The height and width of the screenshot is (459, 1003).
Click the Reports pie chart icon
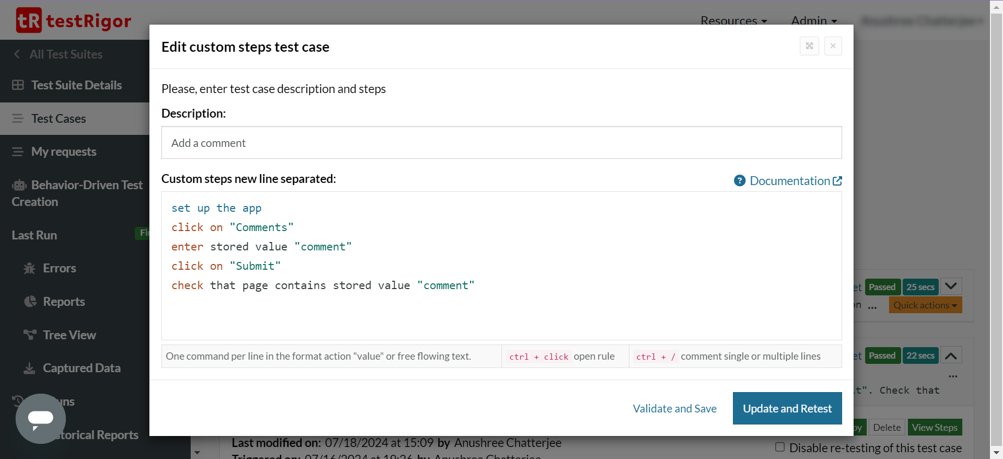tap(30, 302)
